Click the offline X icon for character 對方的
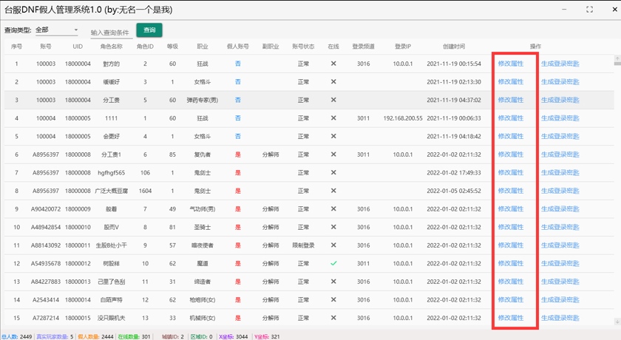 pos(333,64)
